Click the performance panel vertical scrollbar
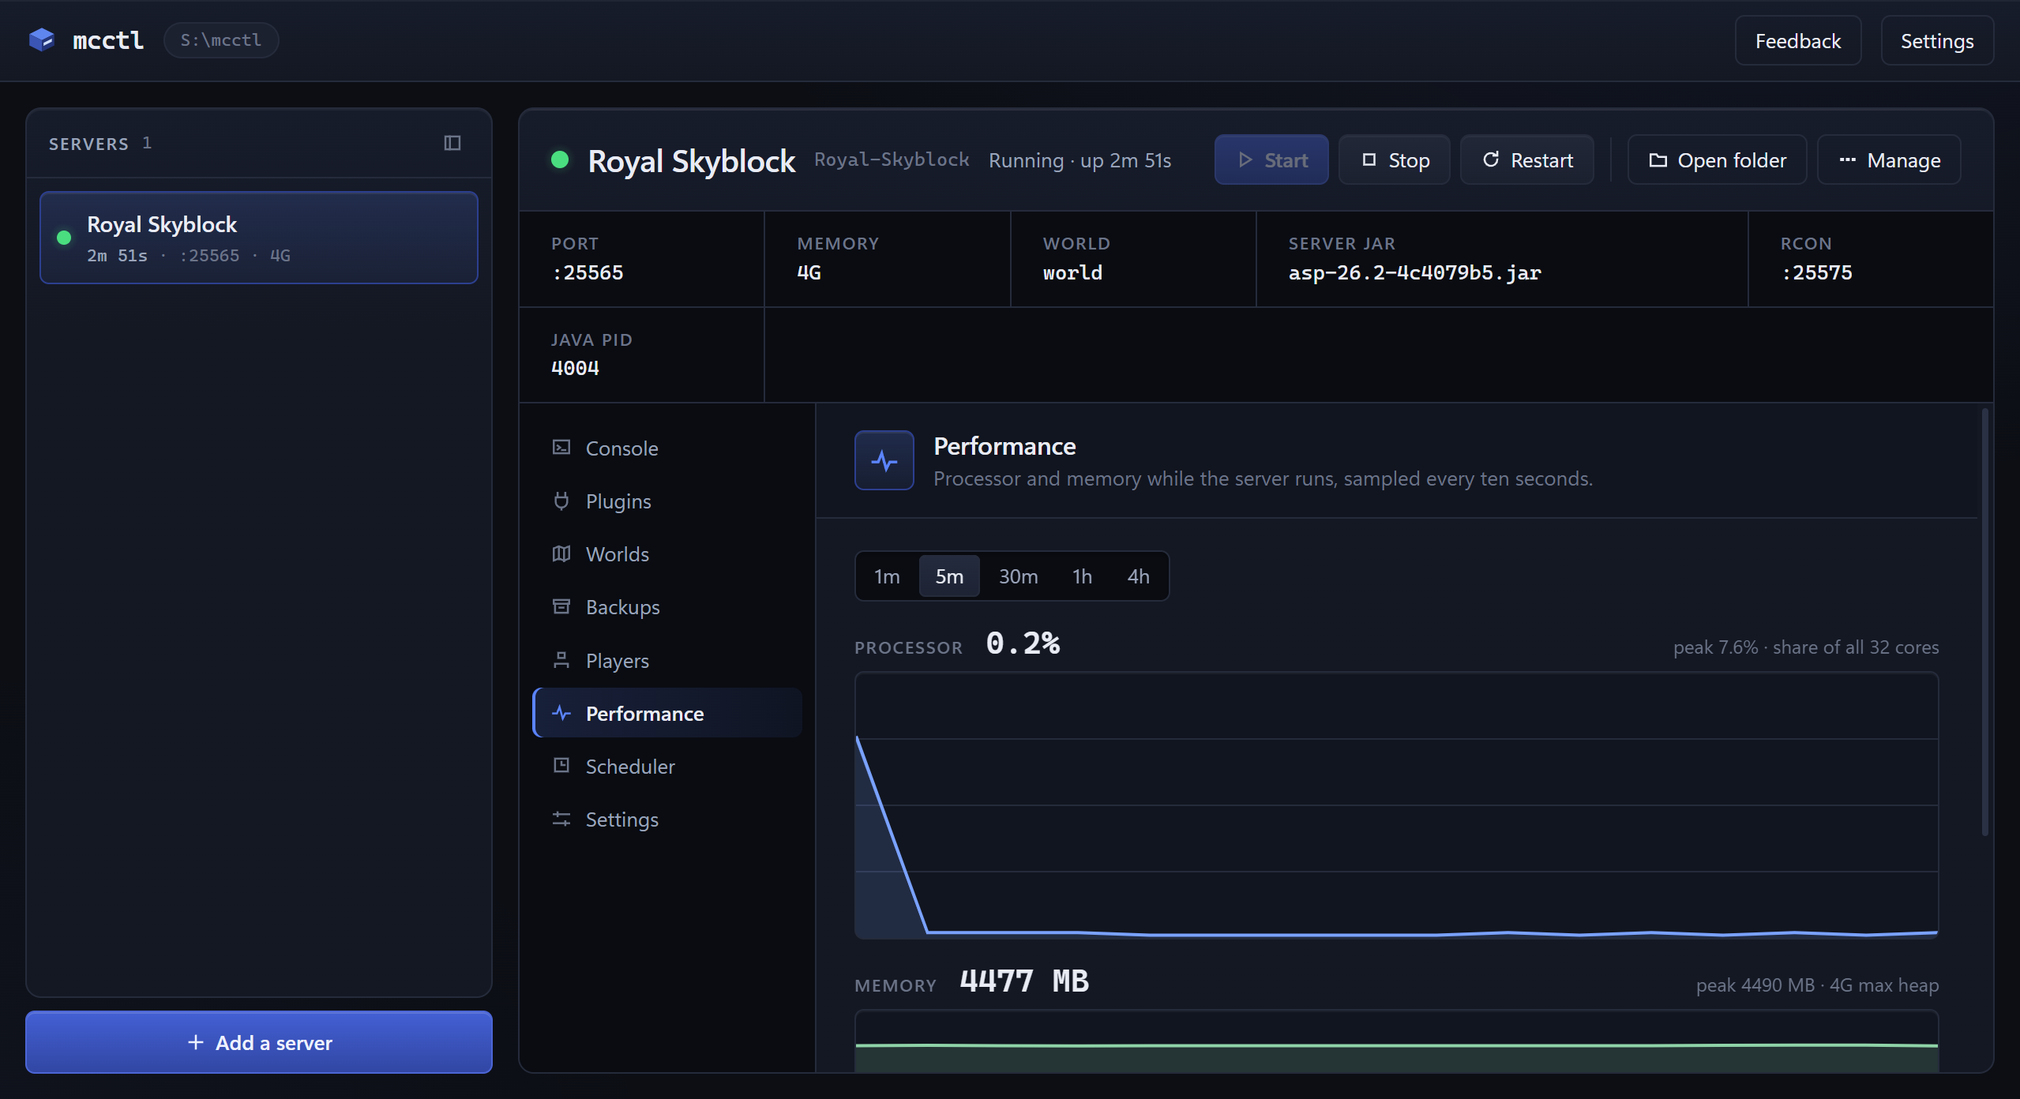This screenshot has width=2020, height=1099. (1984, 622)
